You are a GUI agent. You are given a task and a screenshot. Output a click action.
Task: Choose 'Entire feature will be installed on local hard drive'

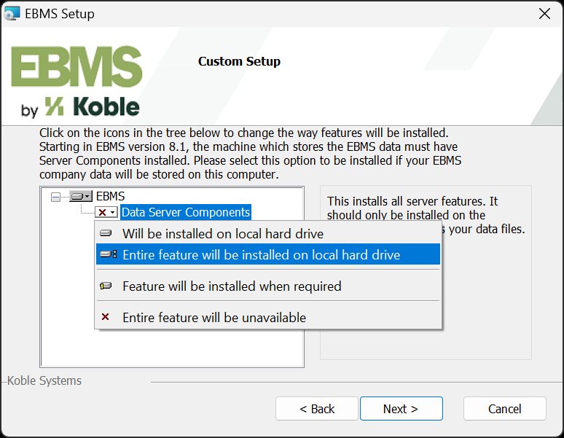[261, 254]
